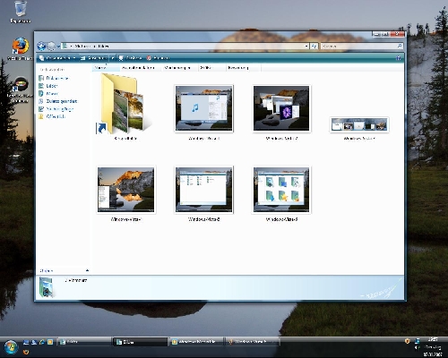Open the address bar history dropdown
The width and height of the screenshot is (448, 358).
tap(306, 46)
